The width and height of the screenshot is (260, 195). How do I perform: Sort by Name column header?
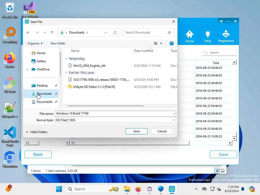pos(75,51)
